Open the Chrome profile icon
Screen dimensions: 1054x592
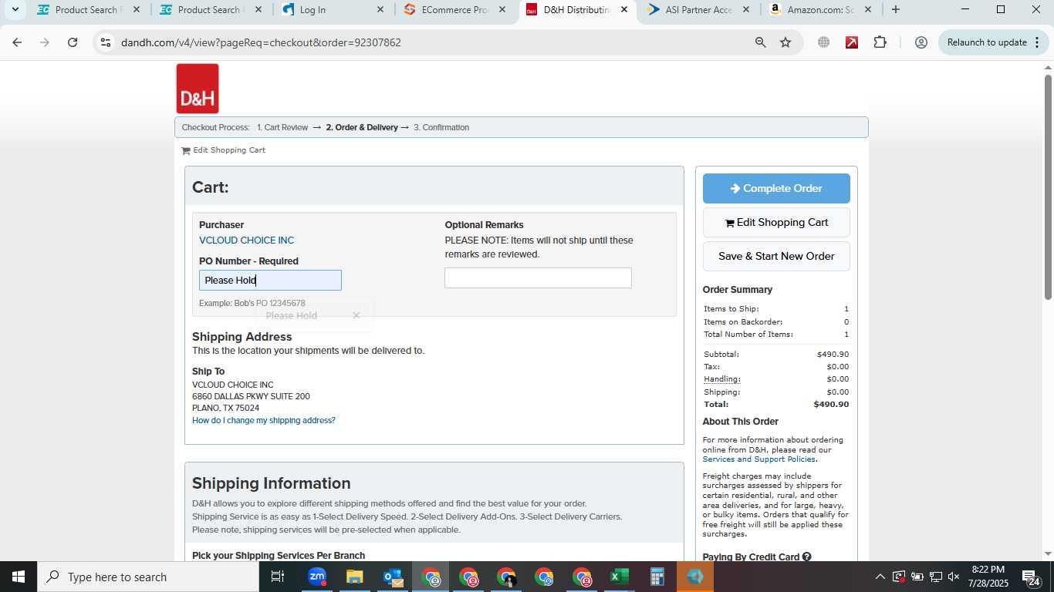(x=921, y=42)
